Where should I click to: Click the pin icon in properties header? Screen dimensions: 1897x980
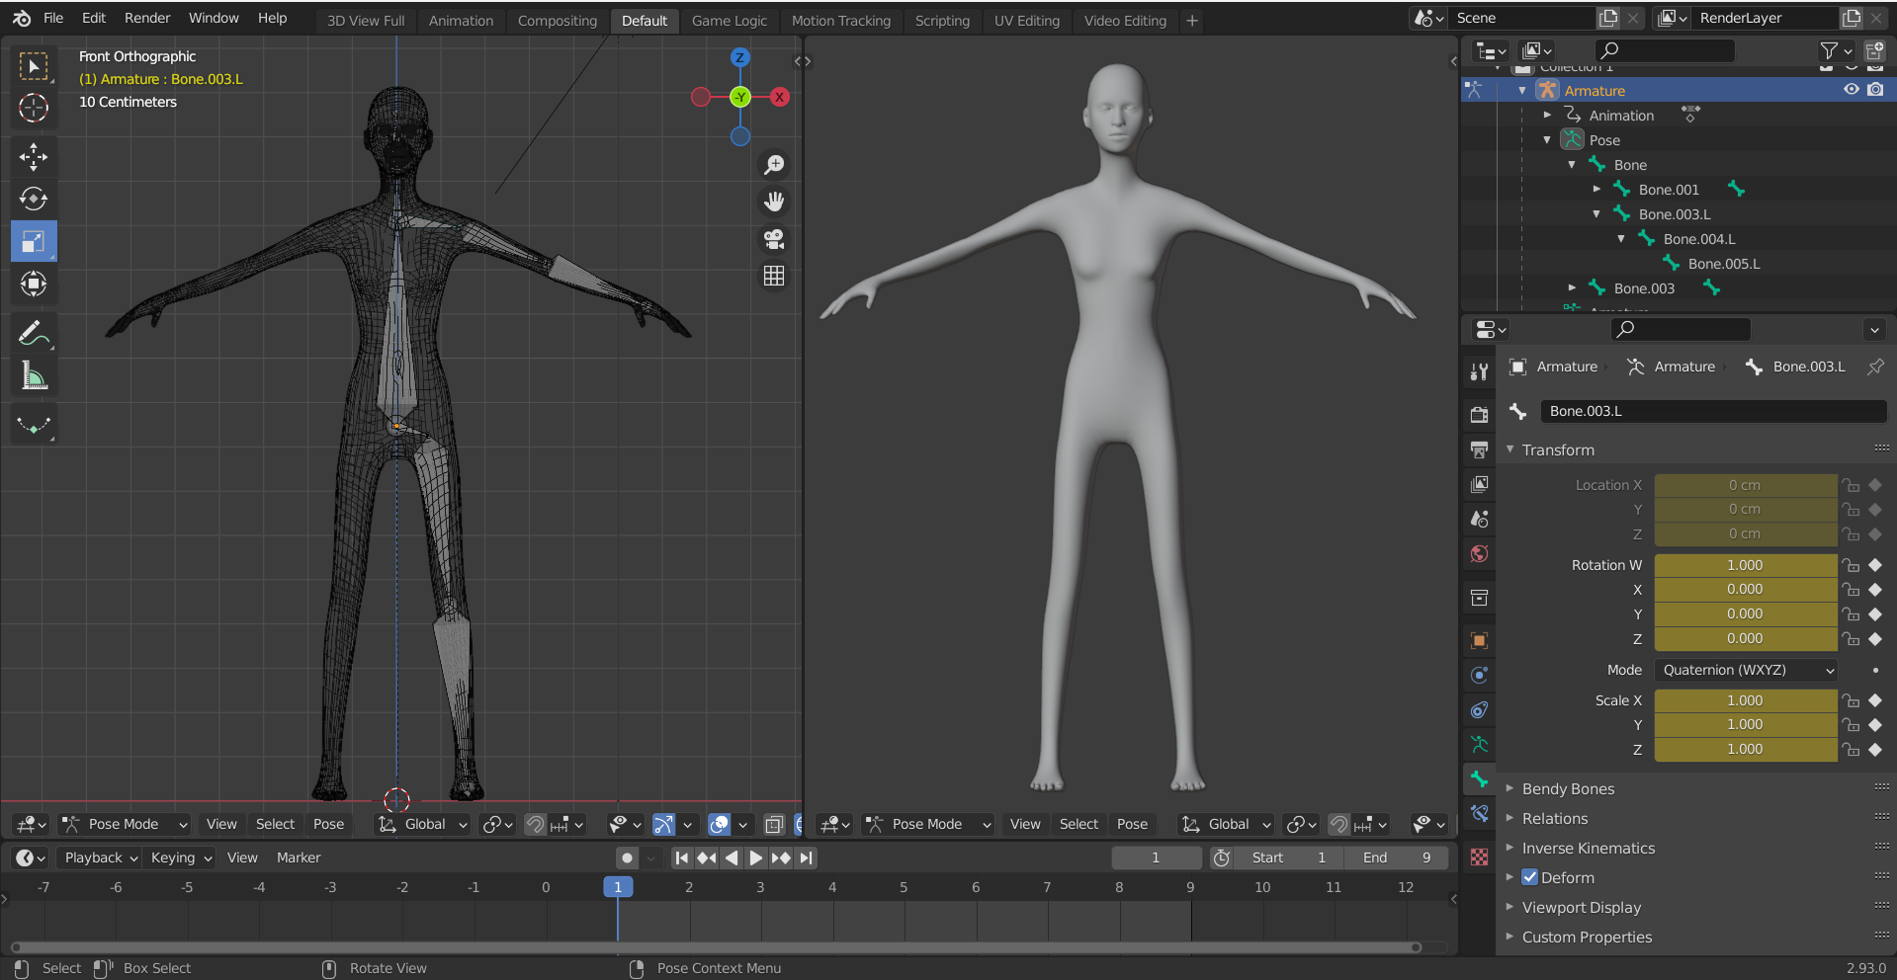click(x=1875, y=367)
